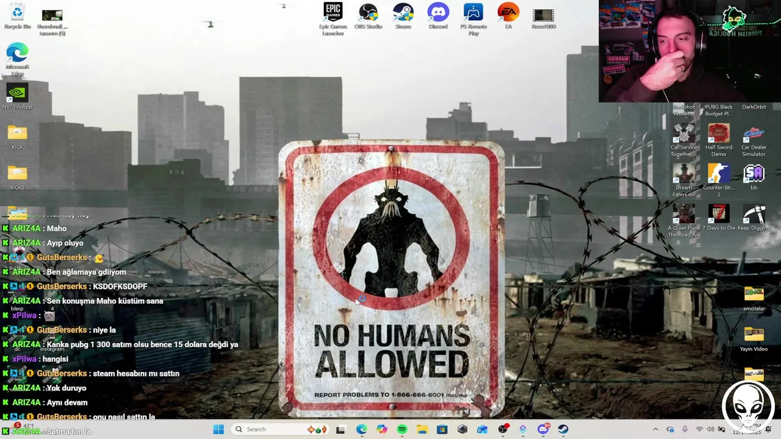Launch Keep Digging desktop shortcut
Viewport: 781px width, 439px height.
point(754,217)
